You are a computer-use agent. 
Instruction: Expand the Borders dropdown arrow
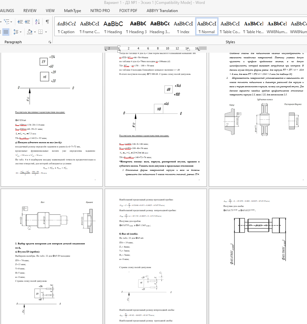(46, 32)
